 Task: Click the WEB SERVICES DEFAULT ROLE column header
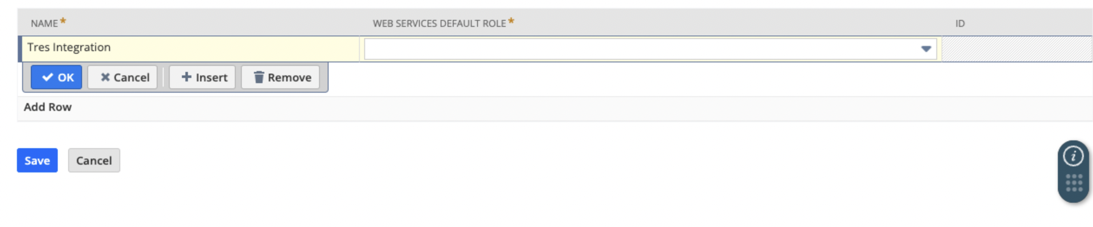click(439, 23)
